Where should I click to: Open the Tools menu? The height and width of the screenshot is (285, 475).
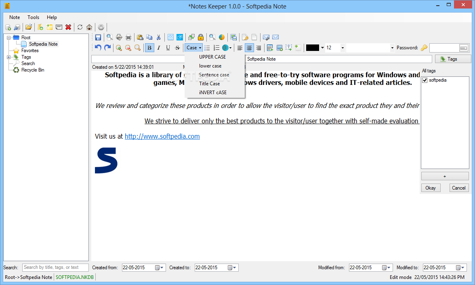(x=33, y=17)
